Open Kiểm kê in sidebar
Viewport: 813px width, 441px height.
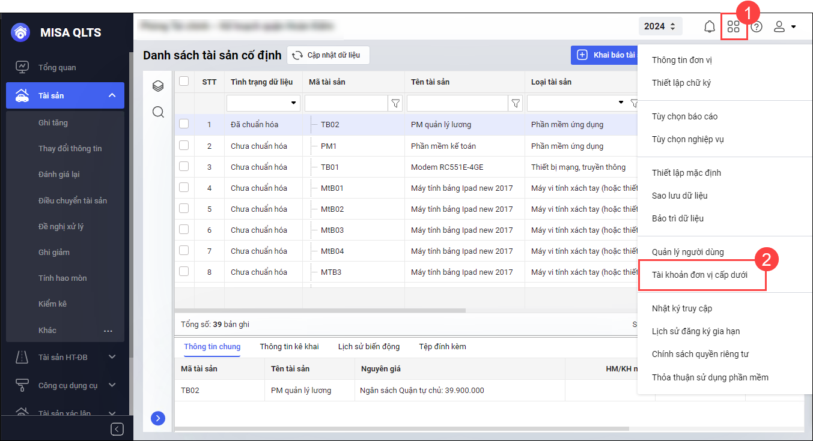52,304
